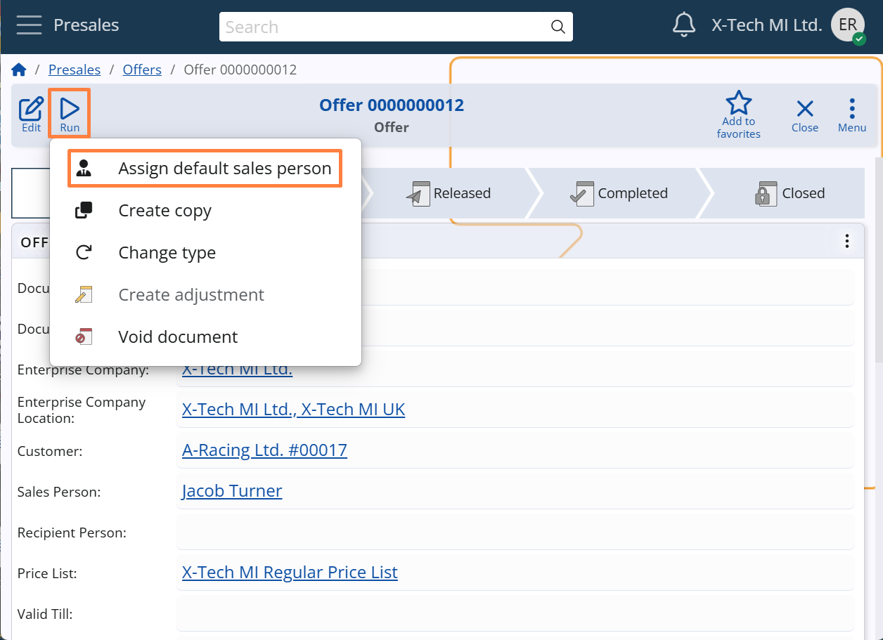The image size is (883, 640).
Task: Click the Run play icon
Action: click(69, 107)
